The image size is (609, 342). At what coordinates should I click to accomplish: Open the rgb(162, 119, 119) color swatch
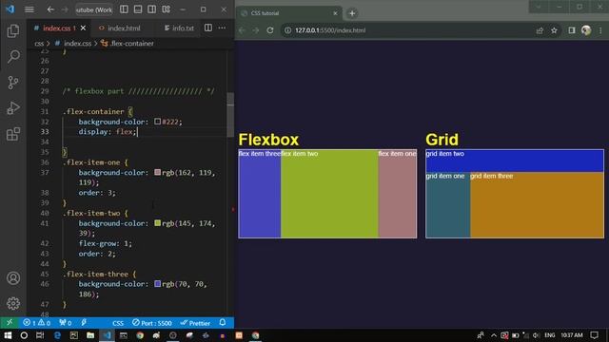pyautogui.click(x=157, y=172)
